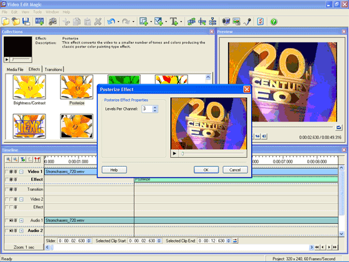Click the green-arrows clip toolbar icon
The image size is (349, 262).
coord(191,22)
